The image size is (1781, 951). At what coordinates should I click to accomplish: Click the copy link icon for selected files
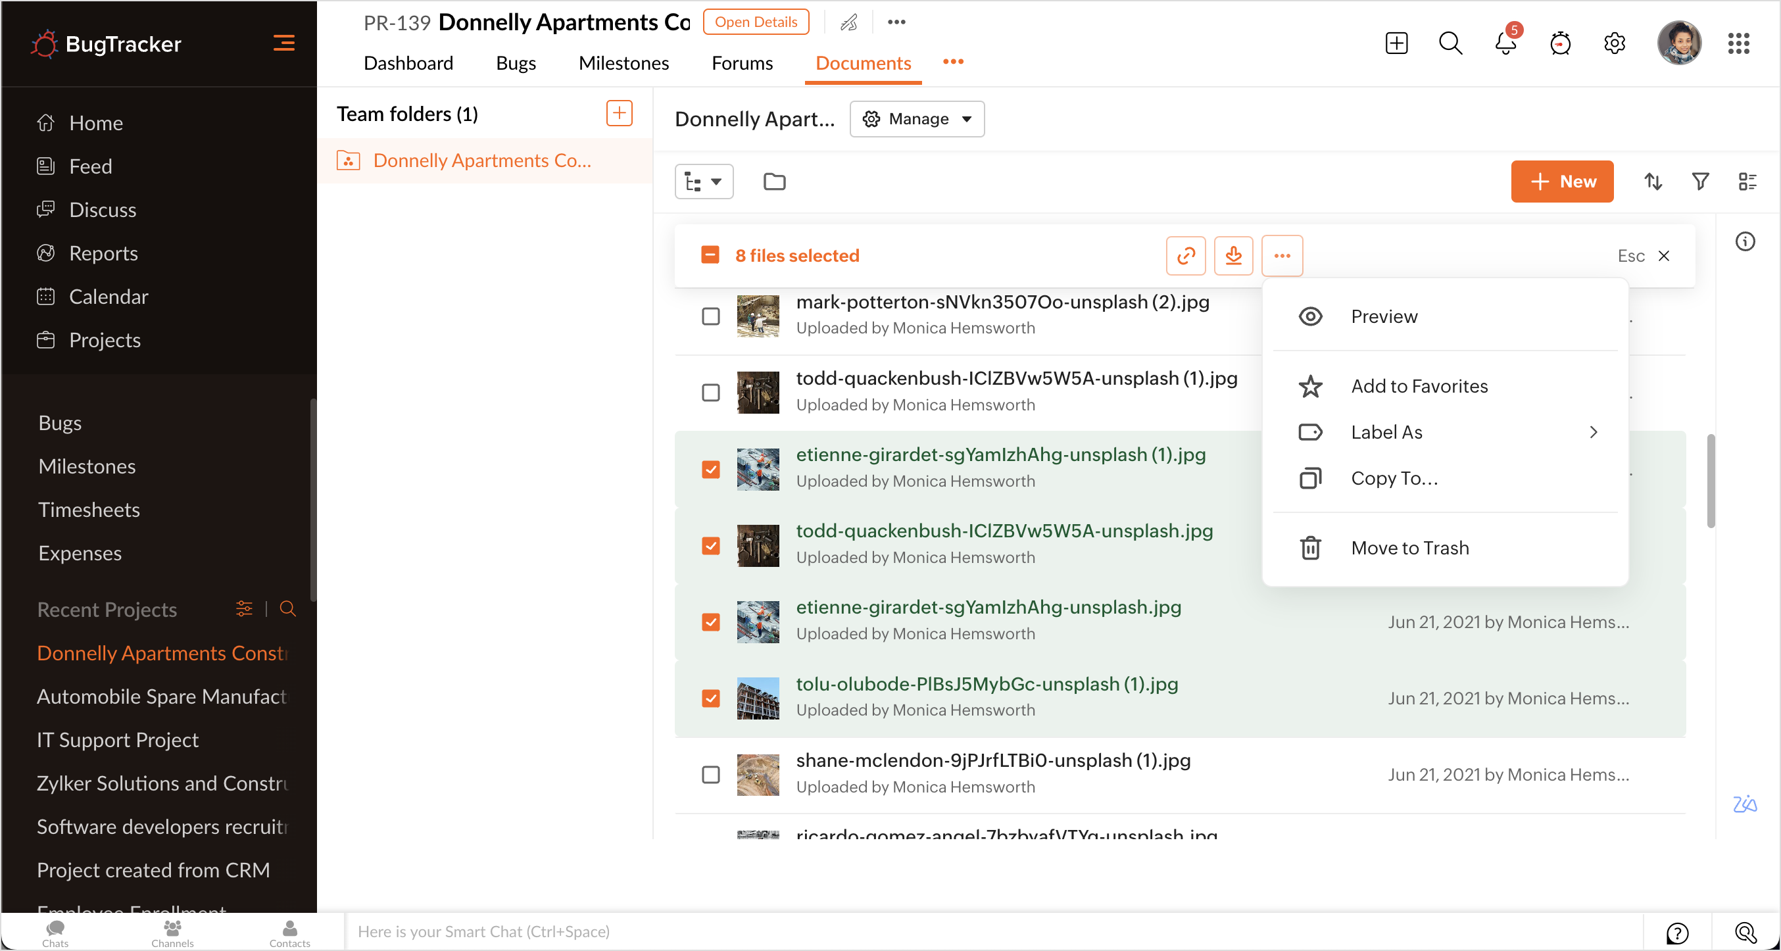pos(1186,256)
